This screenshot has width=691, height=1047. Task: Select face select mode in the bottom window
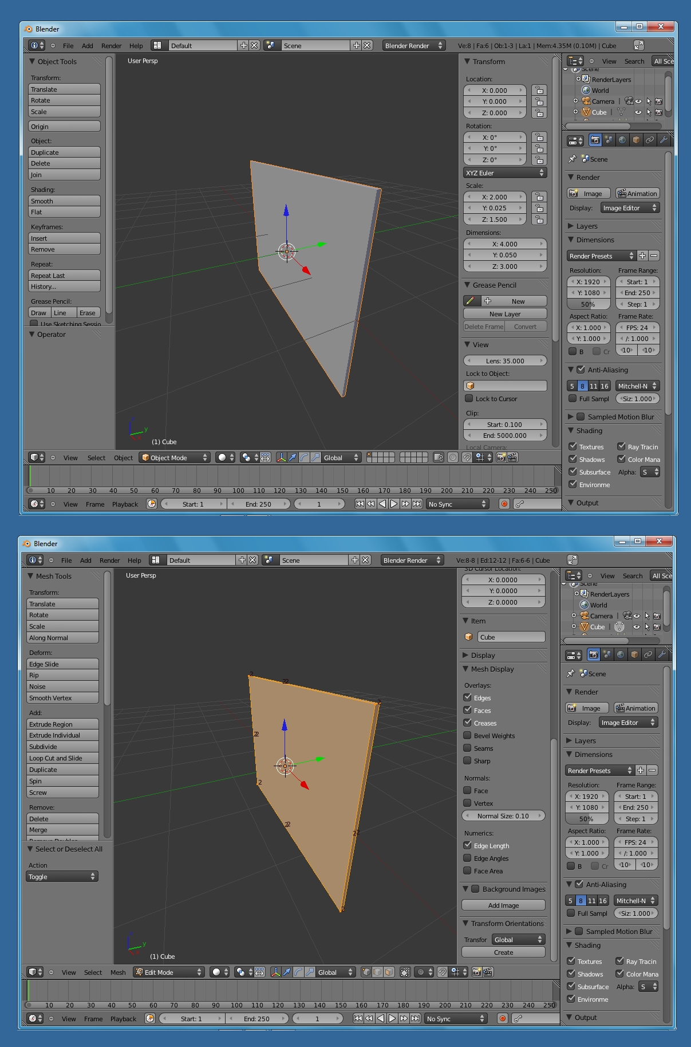tap(389, 972)
